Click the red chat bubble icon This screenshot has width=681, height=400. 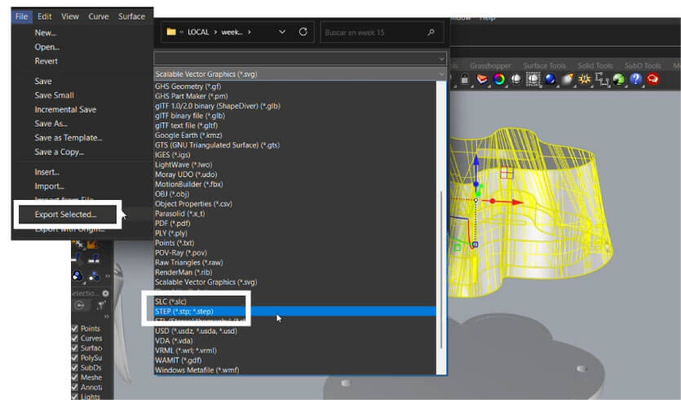pos(652,79)
